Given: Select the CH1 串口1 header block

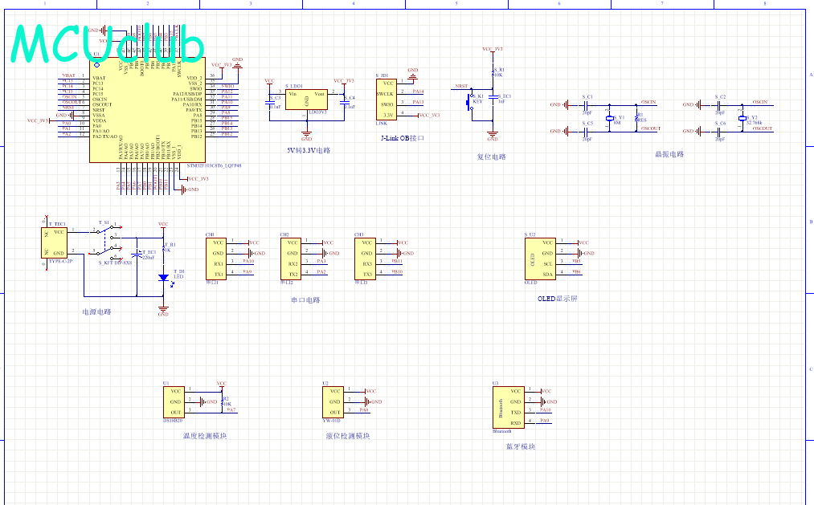Looking at the screenshot, I should pyautogui.click(x=216, y=259).
